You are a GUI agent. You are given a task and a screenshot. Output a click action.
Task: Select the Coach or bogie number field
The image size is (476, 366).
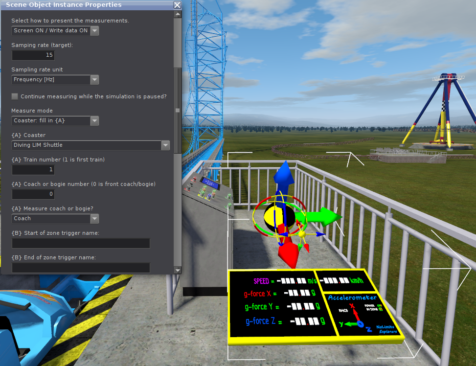click(33, 194)
